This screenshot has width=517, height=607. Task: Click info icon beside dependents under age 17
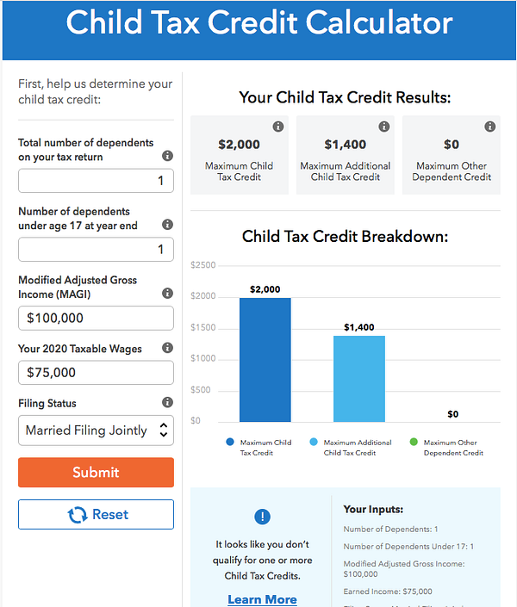click(x=167, y=225)
